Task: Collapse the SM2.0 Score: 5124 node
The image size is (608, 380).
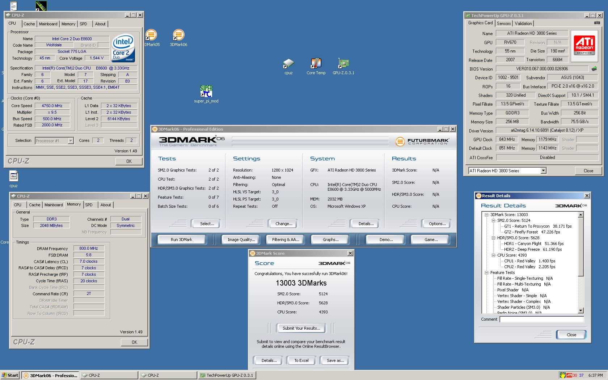Action: click(493, 220)
